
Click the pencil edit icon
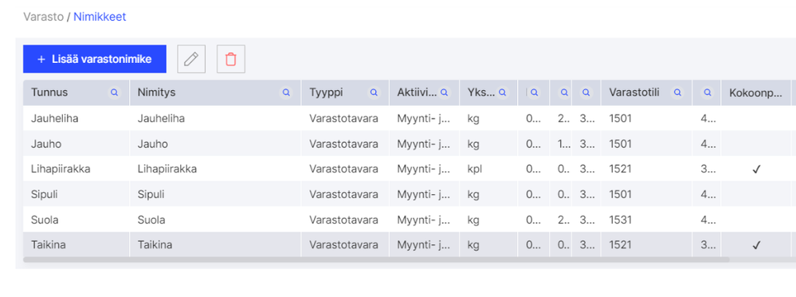(x=191, y=59)
